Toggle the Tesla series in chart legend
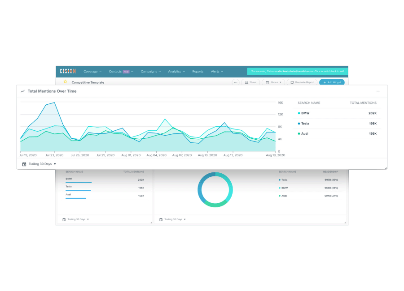The height and width of the screenshot is (291, 404). click(x=305, y=124)
